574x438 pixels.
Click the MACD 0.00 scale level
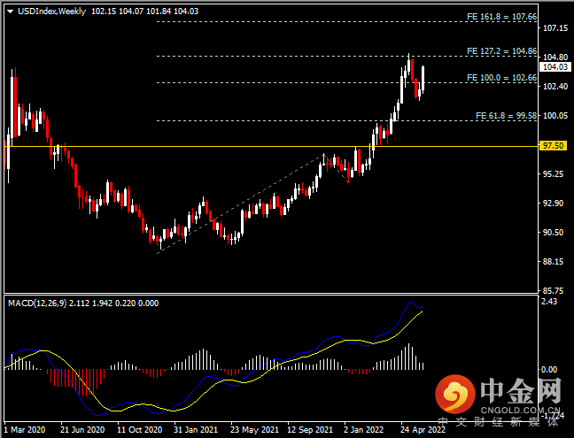click(549, 370)
